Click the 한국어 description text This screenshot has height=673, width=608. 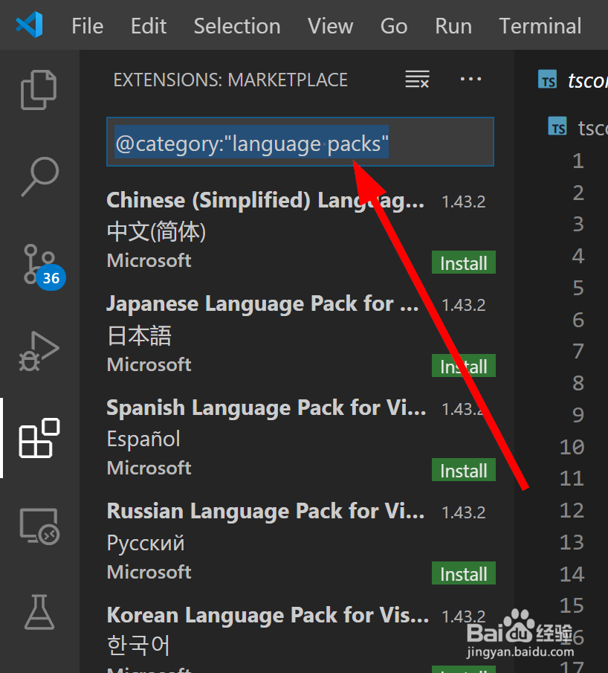click(138, 645)
